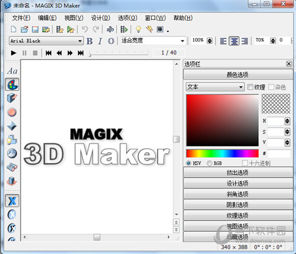
Task: Toggle Italic text formatting
Action: [x=100, y=41]
